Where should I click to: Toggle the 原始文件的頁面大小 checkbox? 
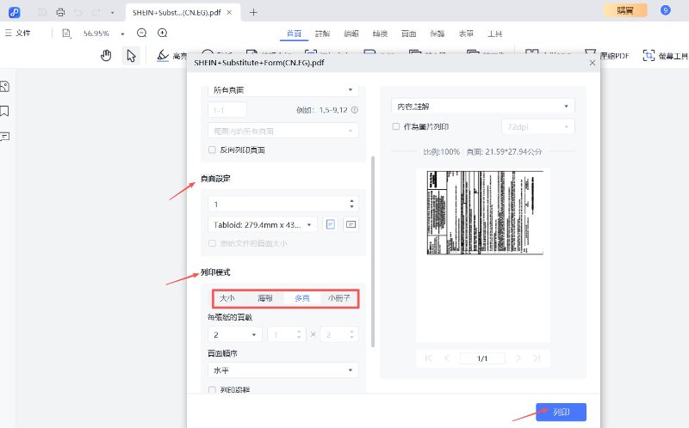point(212,243)
